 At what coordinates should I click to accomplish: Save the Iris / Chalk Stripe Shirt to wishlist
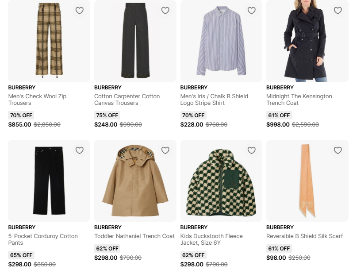(x=252, y=11)
